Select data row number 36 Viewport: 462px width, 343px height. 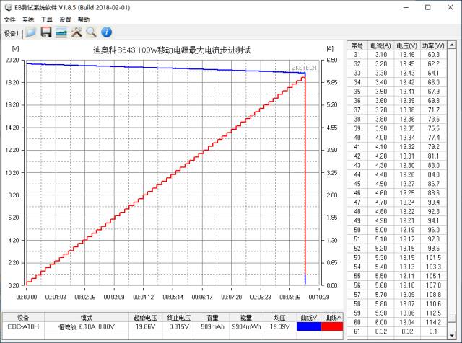(397, 101)
